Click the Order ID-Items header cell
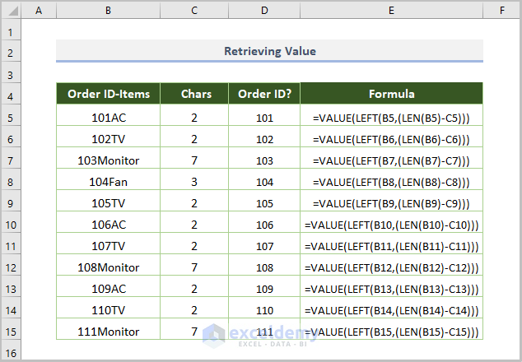 pyautogui.click(x=109, y=94)
